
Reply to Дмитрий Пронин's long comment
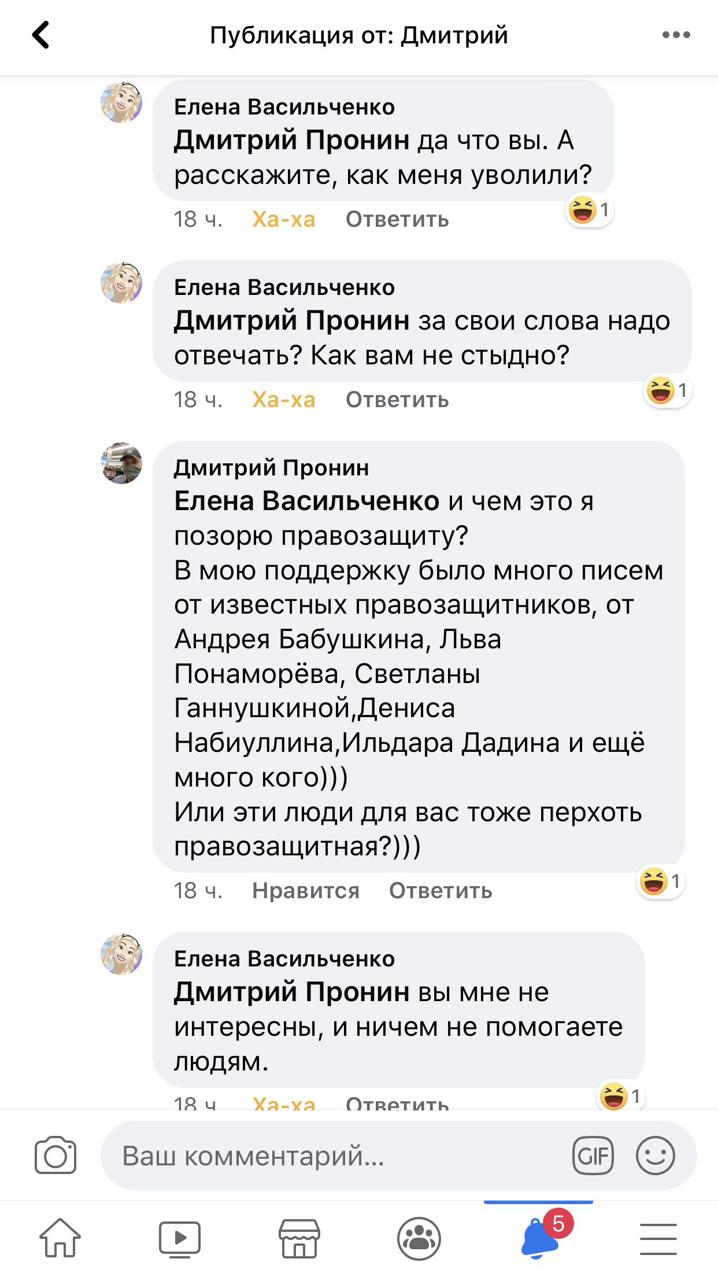pyautogui.click(x=441, y=891)
